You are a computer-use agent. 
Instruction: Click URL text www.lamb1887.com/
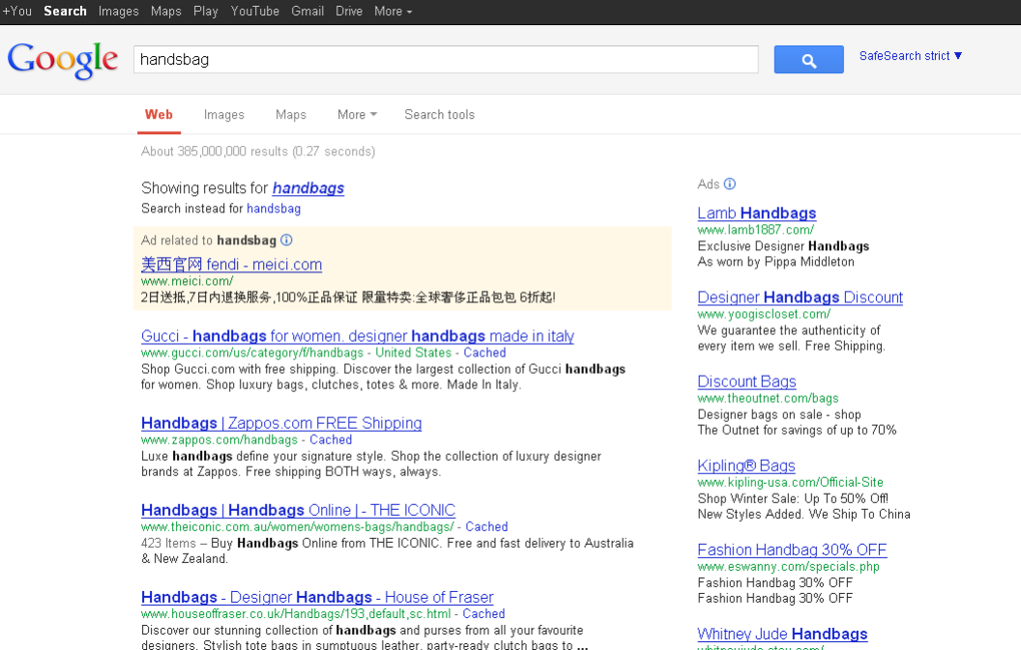click(755, 230)
